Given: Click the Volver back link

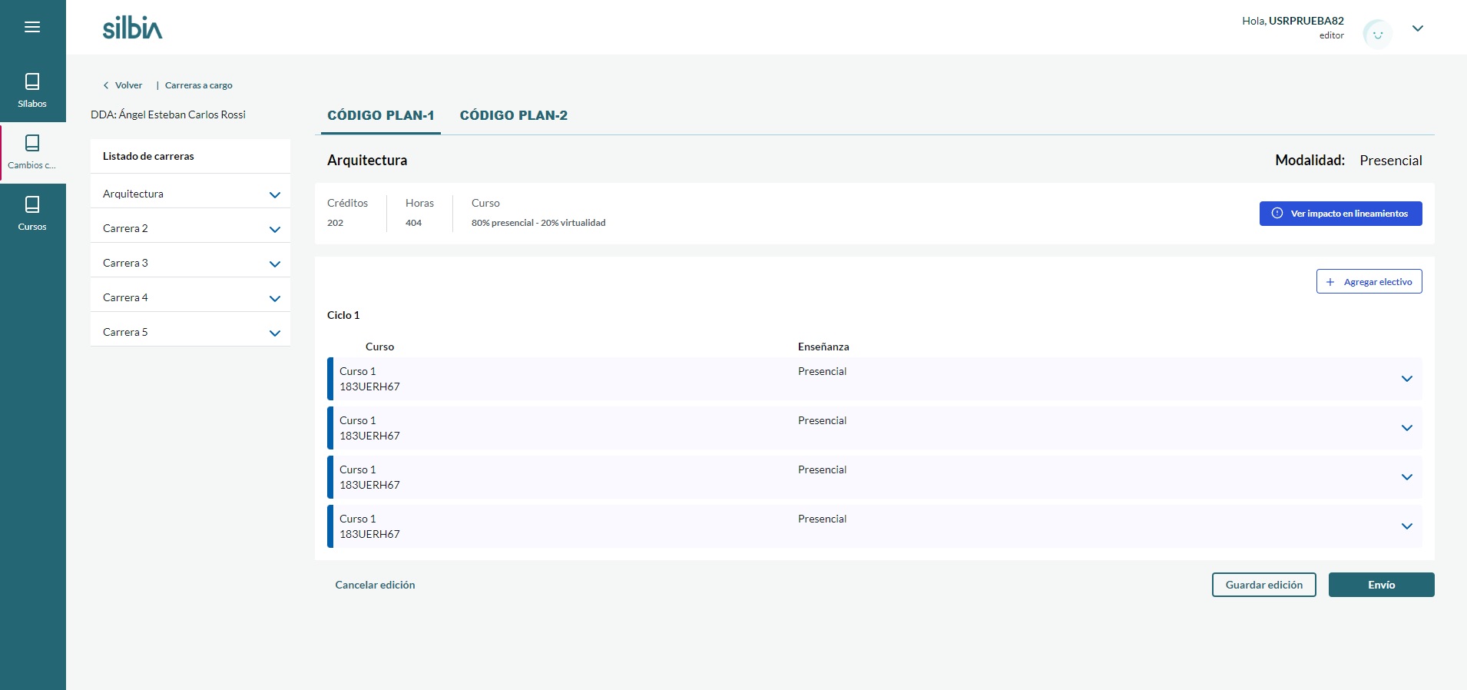Looking at the screenshot, I should (x=123, y=85).
